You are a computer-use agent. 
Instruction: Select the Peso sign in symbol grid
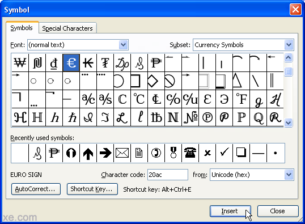[156, 63]
